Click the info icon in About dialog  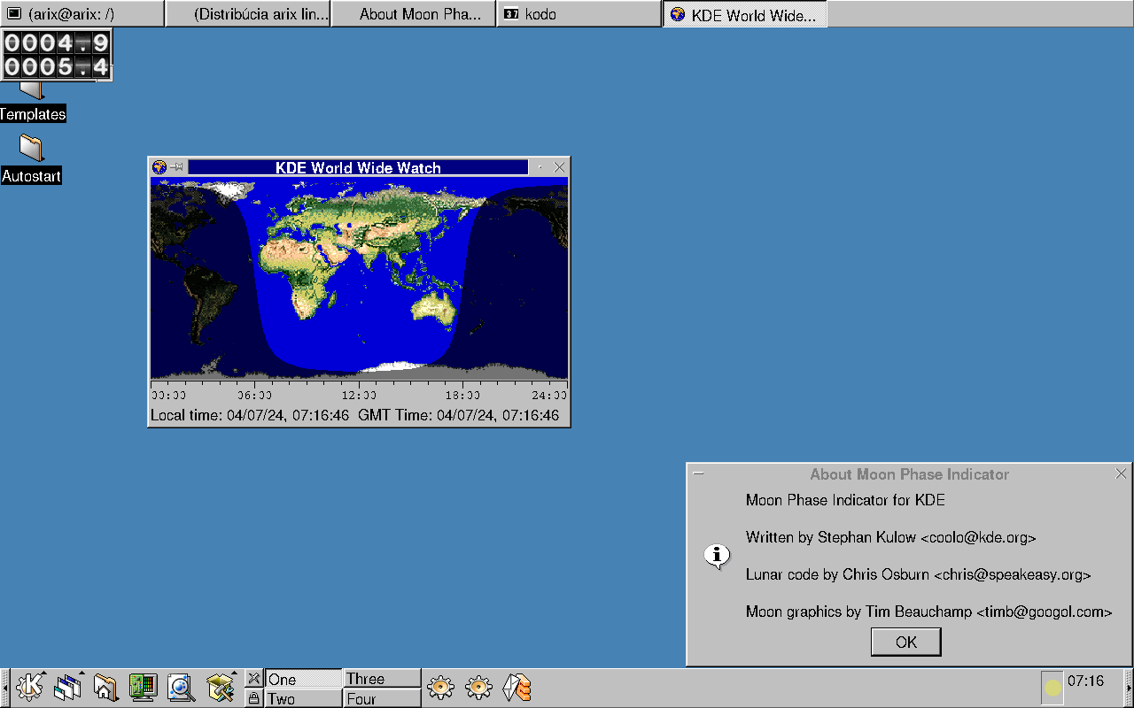coord(716,556)
